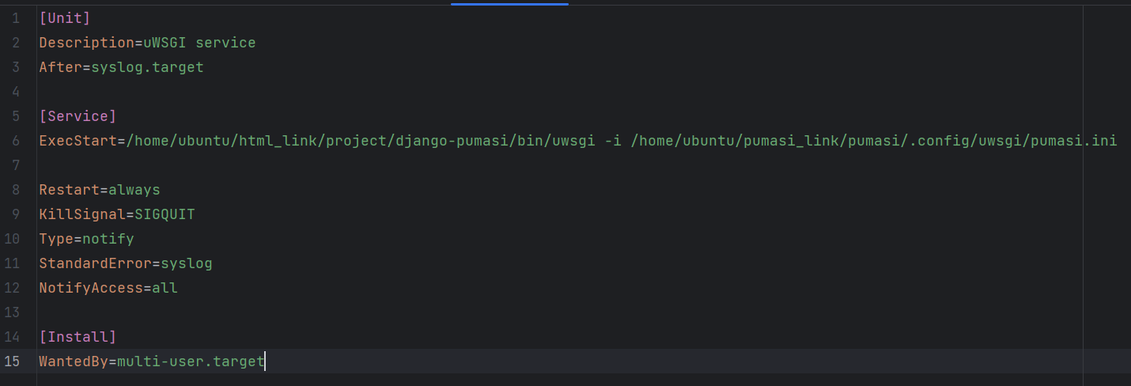The image size is (1131, 386).
Task: Click the WantedBy=multi-user.target line
Action: click(152, 361)
